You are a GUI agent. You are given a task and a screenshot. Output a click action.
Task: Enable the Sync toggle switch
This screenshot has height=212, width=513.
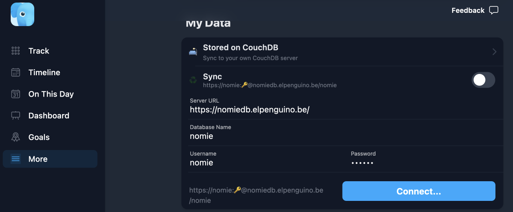(483, 80)
